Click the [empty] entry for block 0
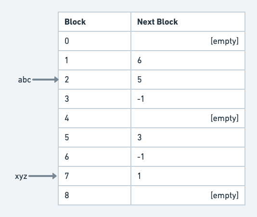Viewport: 257px width, 217px height. click(x=225, y=41)
